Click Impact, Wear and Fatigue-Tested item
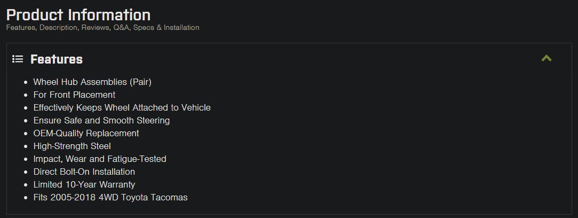Viewport: 578px width, 218px height. click(x=100, y=159)
